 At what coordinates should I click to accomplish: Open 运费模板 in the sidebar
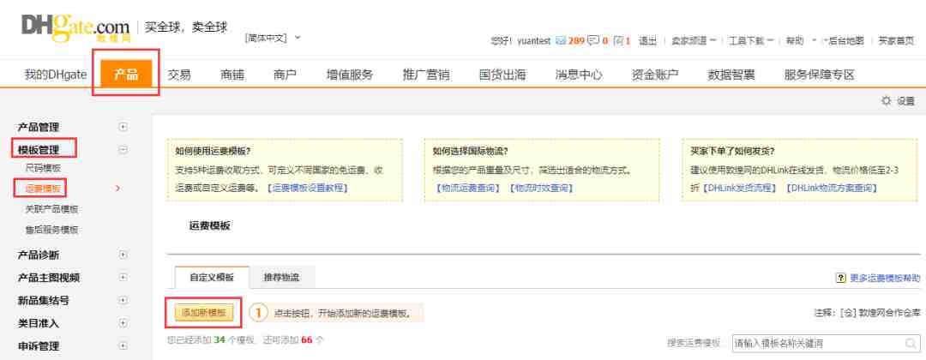coord(43,189)
